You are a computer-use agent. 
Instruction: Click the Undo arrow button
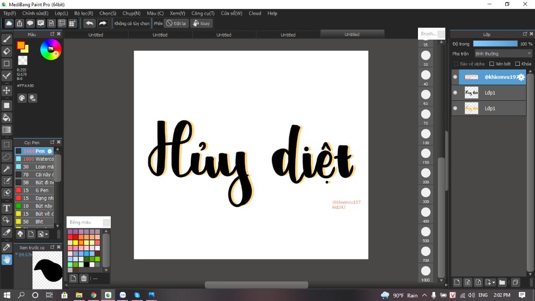tap(89, 23)
